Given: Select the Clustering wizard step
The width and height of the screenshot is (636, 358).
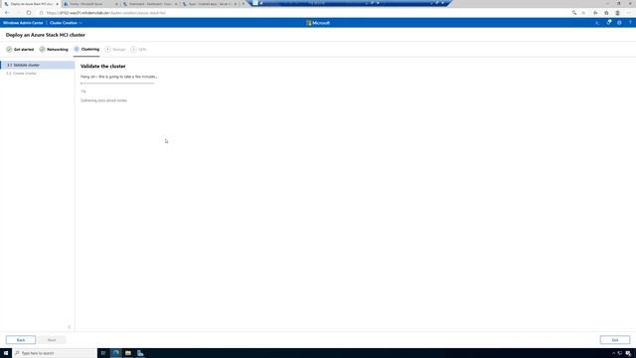Looking at the screenshot, I should (86, 49).
